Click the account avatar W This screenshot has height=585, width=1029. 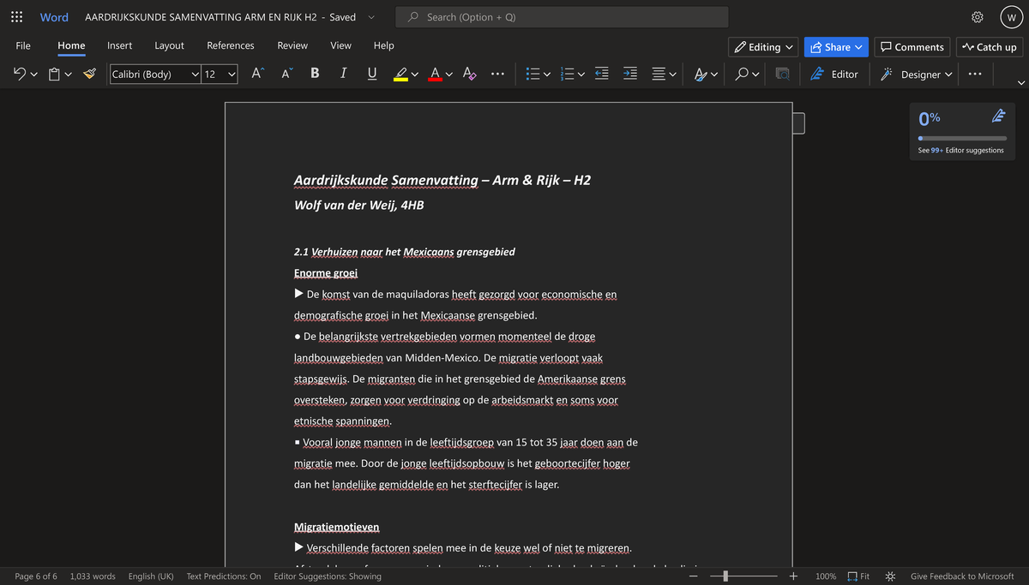tap(1012, 17)
